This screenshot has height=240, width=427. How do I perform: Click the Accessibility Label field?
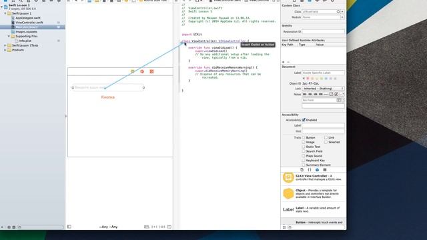pos(323,126)
